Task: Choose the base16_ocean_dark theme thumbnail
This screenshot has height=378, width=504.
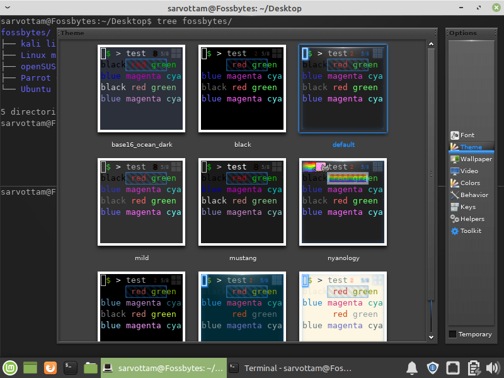Action: click(x=142, y=88)
